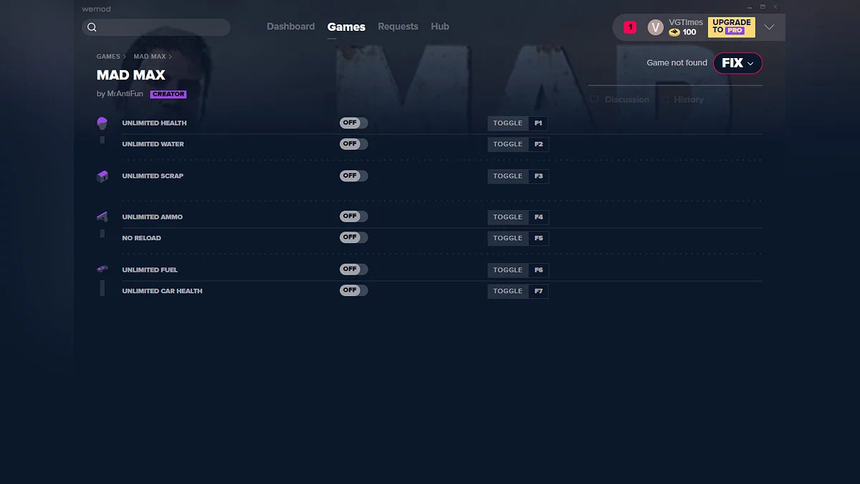Viewport: 860px width, 484px height.
Task: Expand the account menu chevron
Action: (x=769, y=27)
